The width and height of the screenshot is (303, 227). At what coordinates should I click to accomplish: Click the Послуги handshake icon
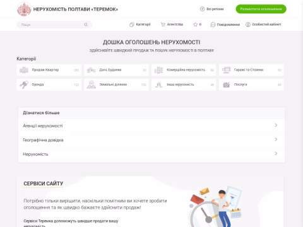point(226,84)
